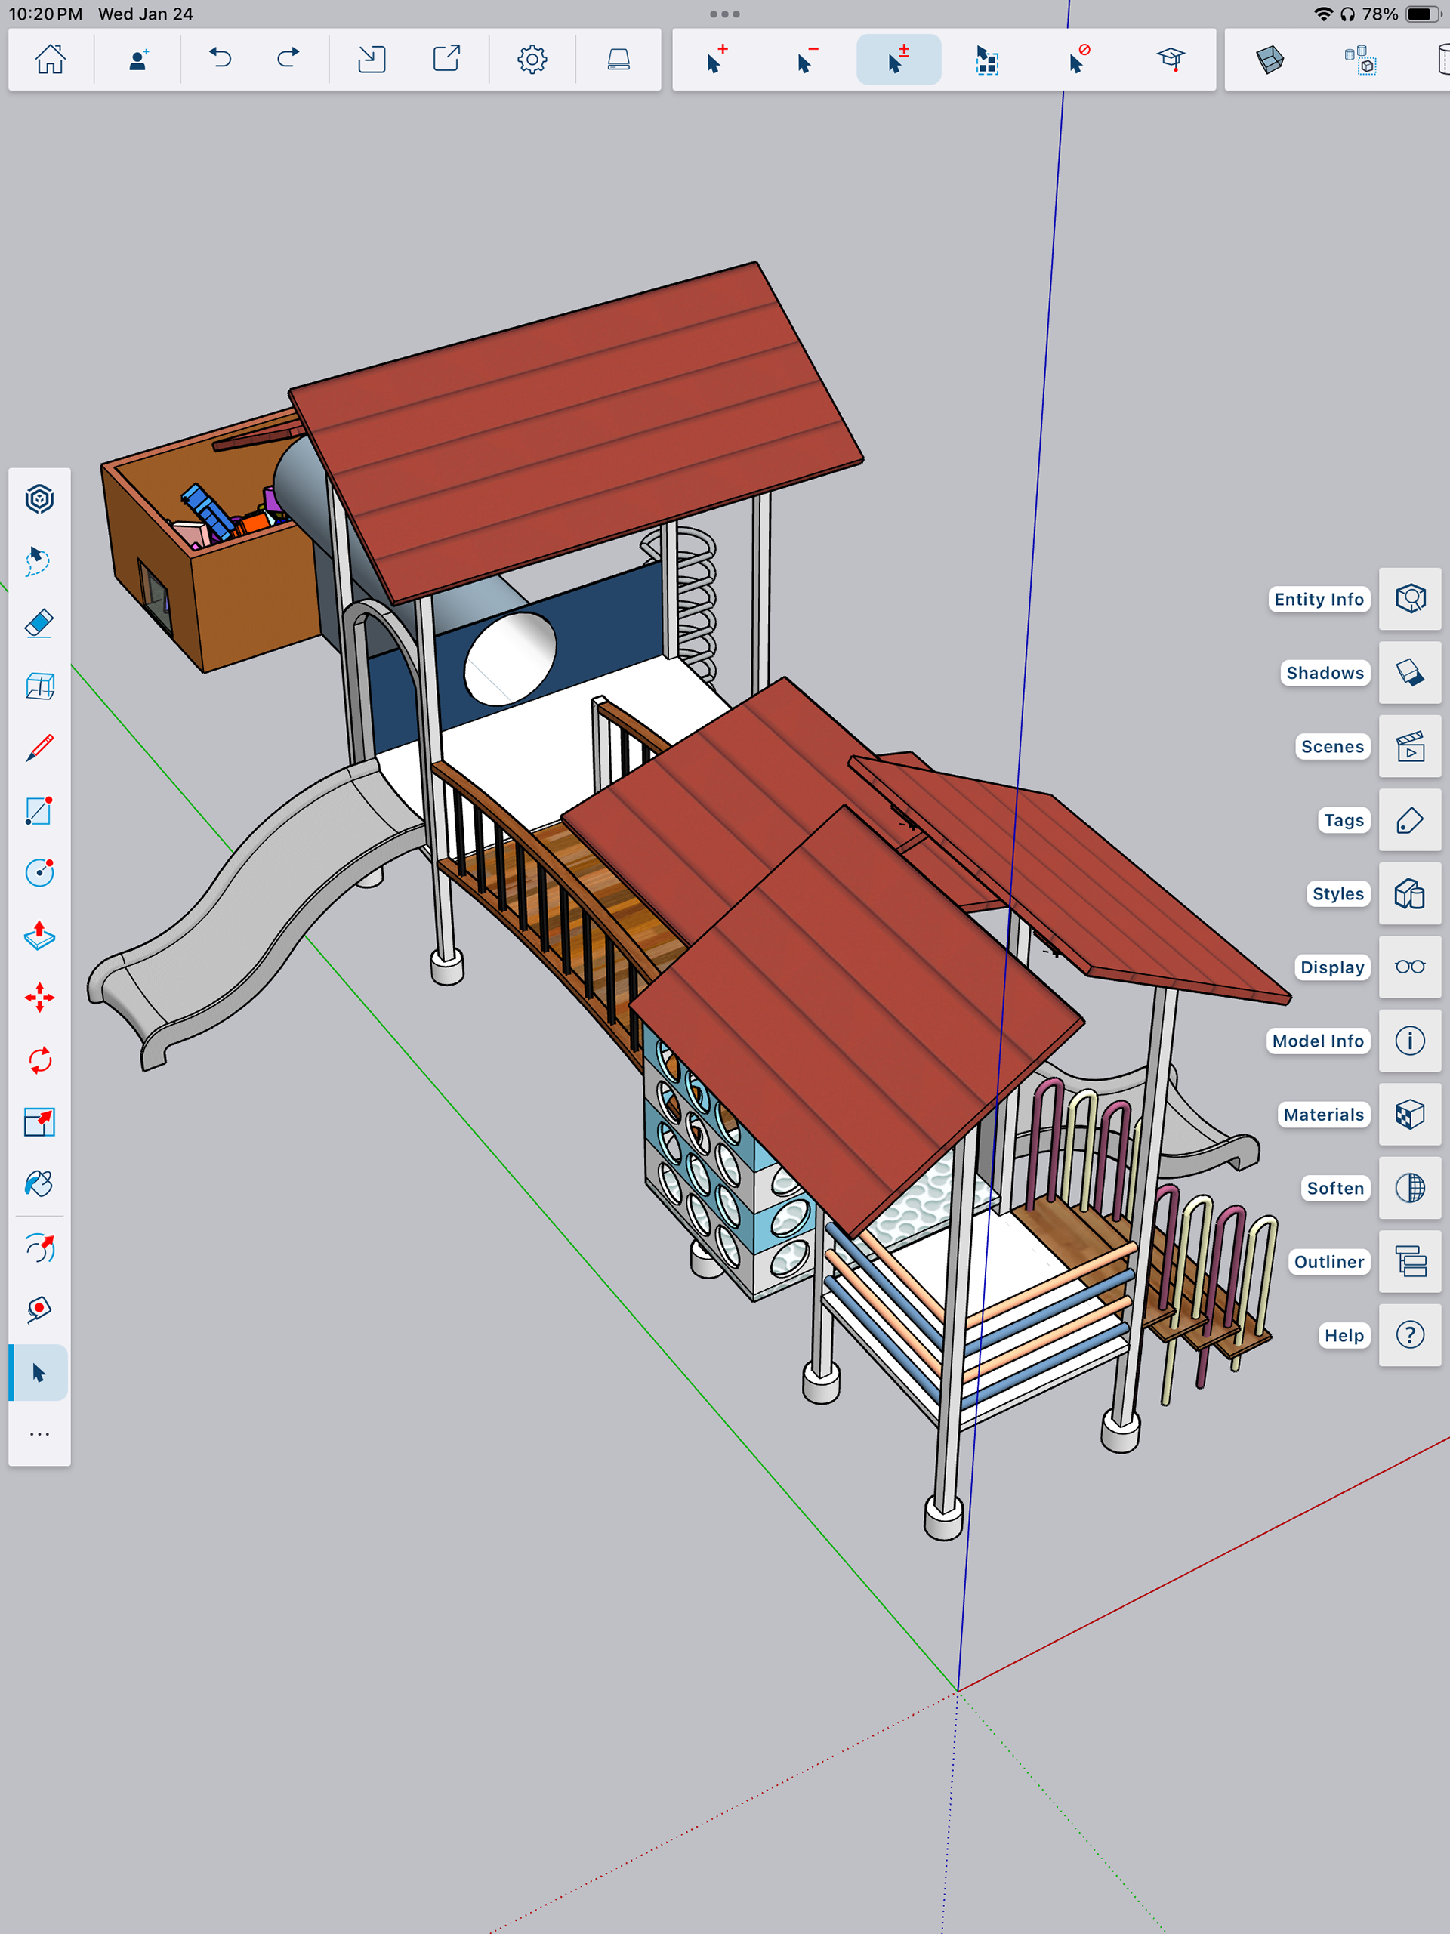Click the Circle drawing tool

(39, 871)
